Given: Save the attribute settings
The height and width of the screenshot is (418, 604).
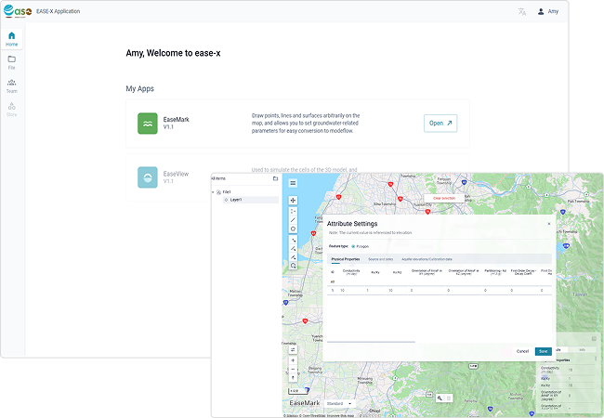Looking at the screenshot, I should tap(544, 351).
